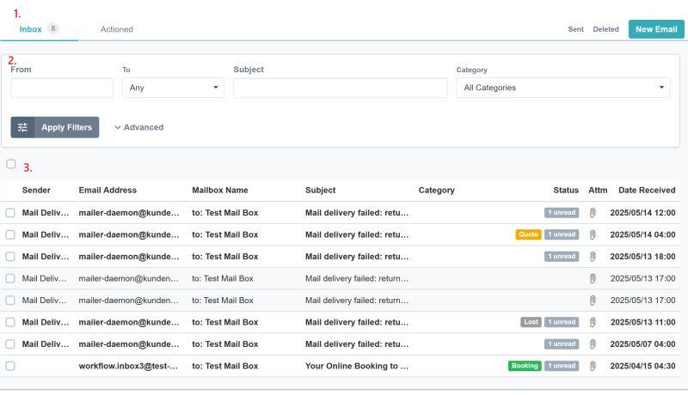Screen dimensions: 688x395
Task: Select checkbox for the 2025/05/14 12:00 email
Action: point(11,212)
